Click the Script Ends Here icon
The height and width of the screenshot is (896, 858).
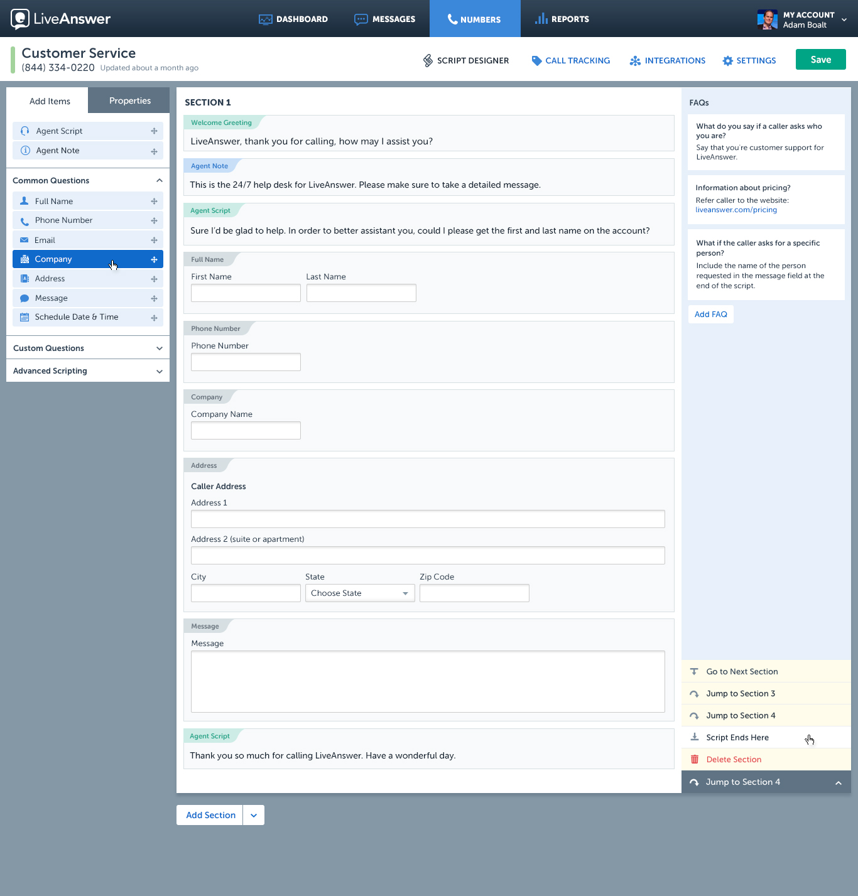695,737
